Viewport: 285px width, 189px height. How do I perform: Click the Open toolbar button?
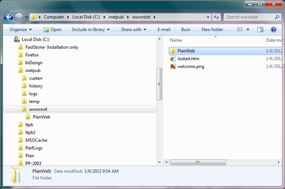pos(52,29)
